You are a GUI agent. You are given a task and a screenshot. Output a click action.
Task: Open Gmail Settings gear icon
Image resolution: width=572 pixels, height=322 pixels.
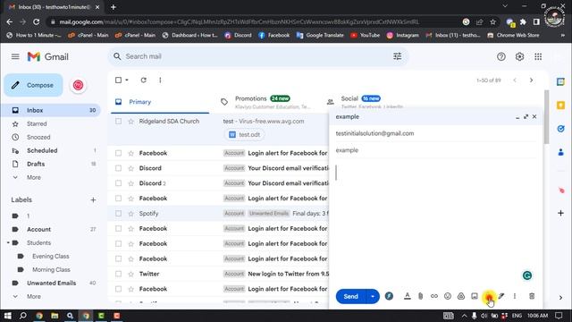click(519, 56)
